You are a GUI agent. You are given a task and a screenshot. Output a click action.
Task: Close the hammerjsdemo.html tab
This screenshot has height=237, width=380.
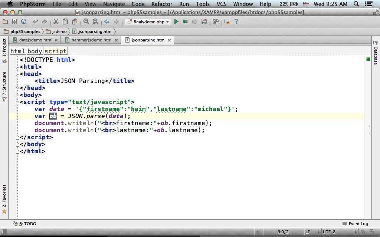click(x=116, y=40)
